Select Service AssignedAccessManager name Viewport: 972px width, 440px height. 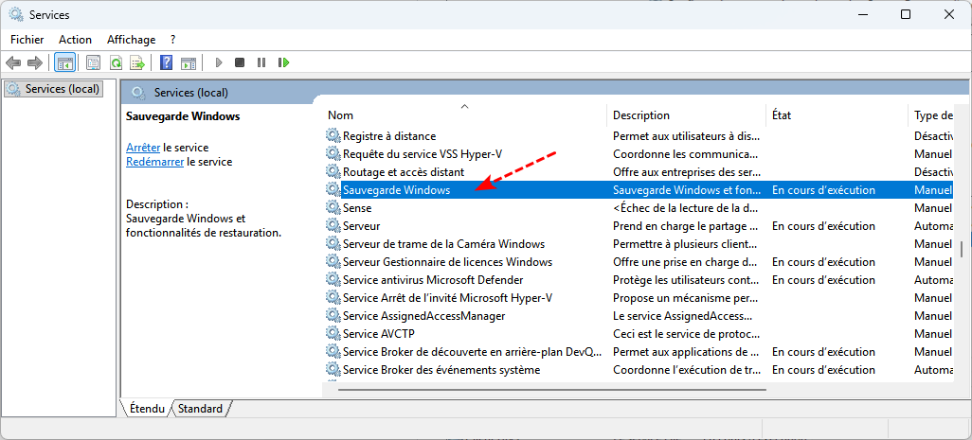(424, 316)
